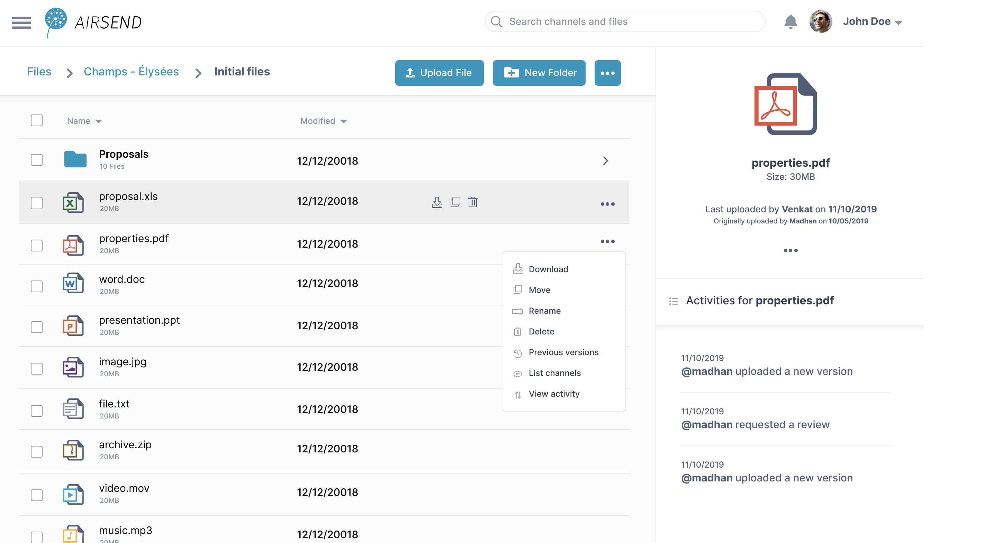994x543 pixels.
Task: Choose Rename from the context menu
Action: [x=544, y=311]
